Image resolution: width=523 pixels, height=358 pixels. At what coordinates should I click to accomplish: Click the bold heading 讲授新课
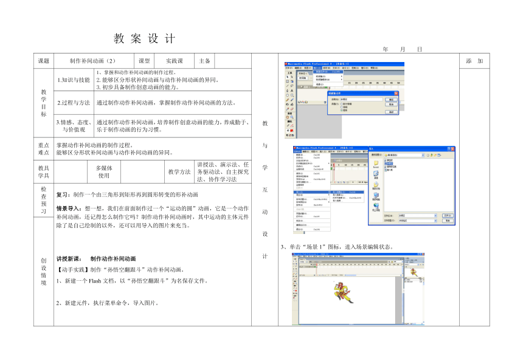pos(68,259)
